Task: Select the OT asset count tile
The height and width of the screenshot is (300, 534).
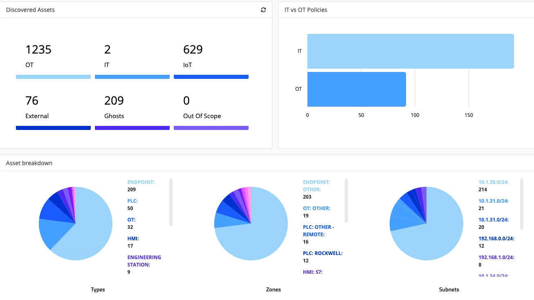Action: [53, 57]
